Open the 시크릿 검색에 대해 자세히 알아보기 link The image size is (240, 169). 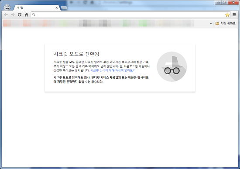pos(113,70)
